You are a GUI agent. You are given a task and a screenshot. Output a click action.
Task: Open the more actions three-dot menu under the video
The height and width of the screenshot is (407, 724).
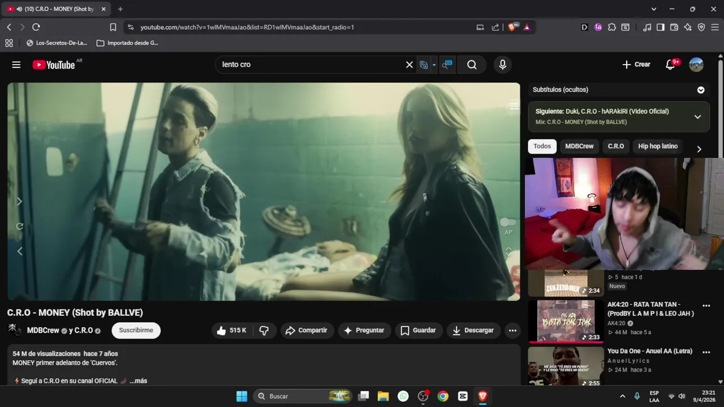pos(512,330)
